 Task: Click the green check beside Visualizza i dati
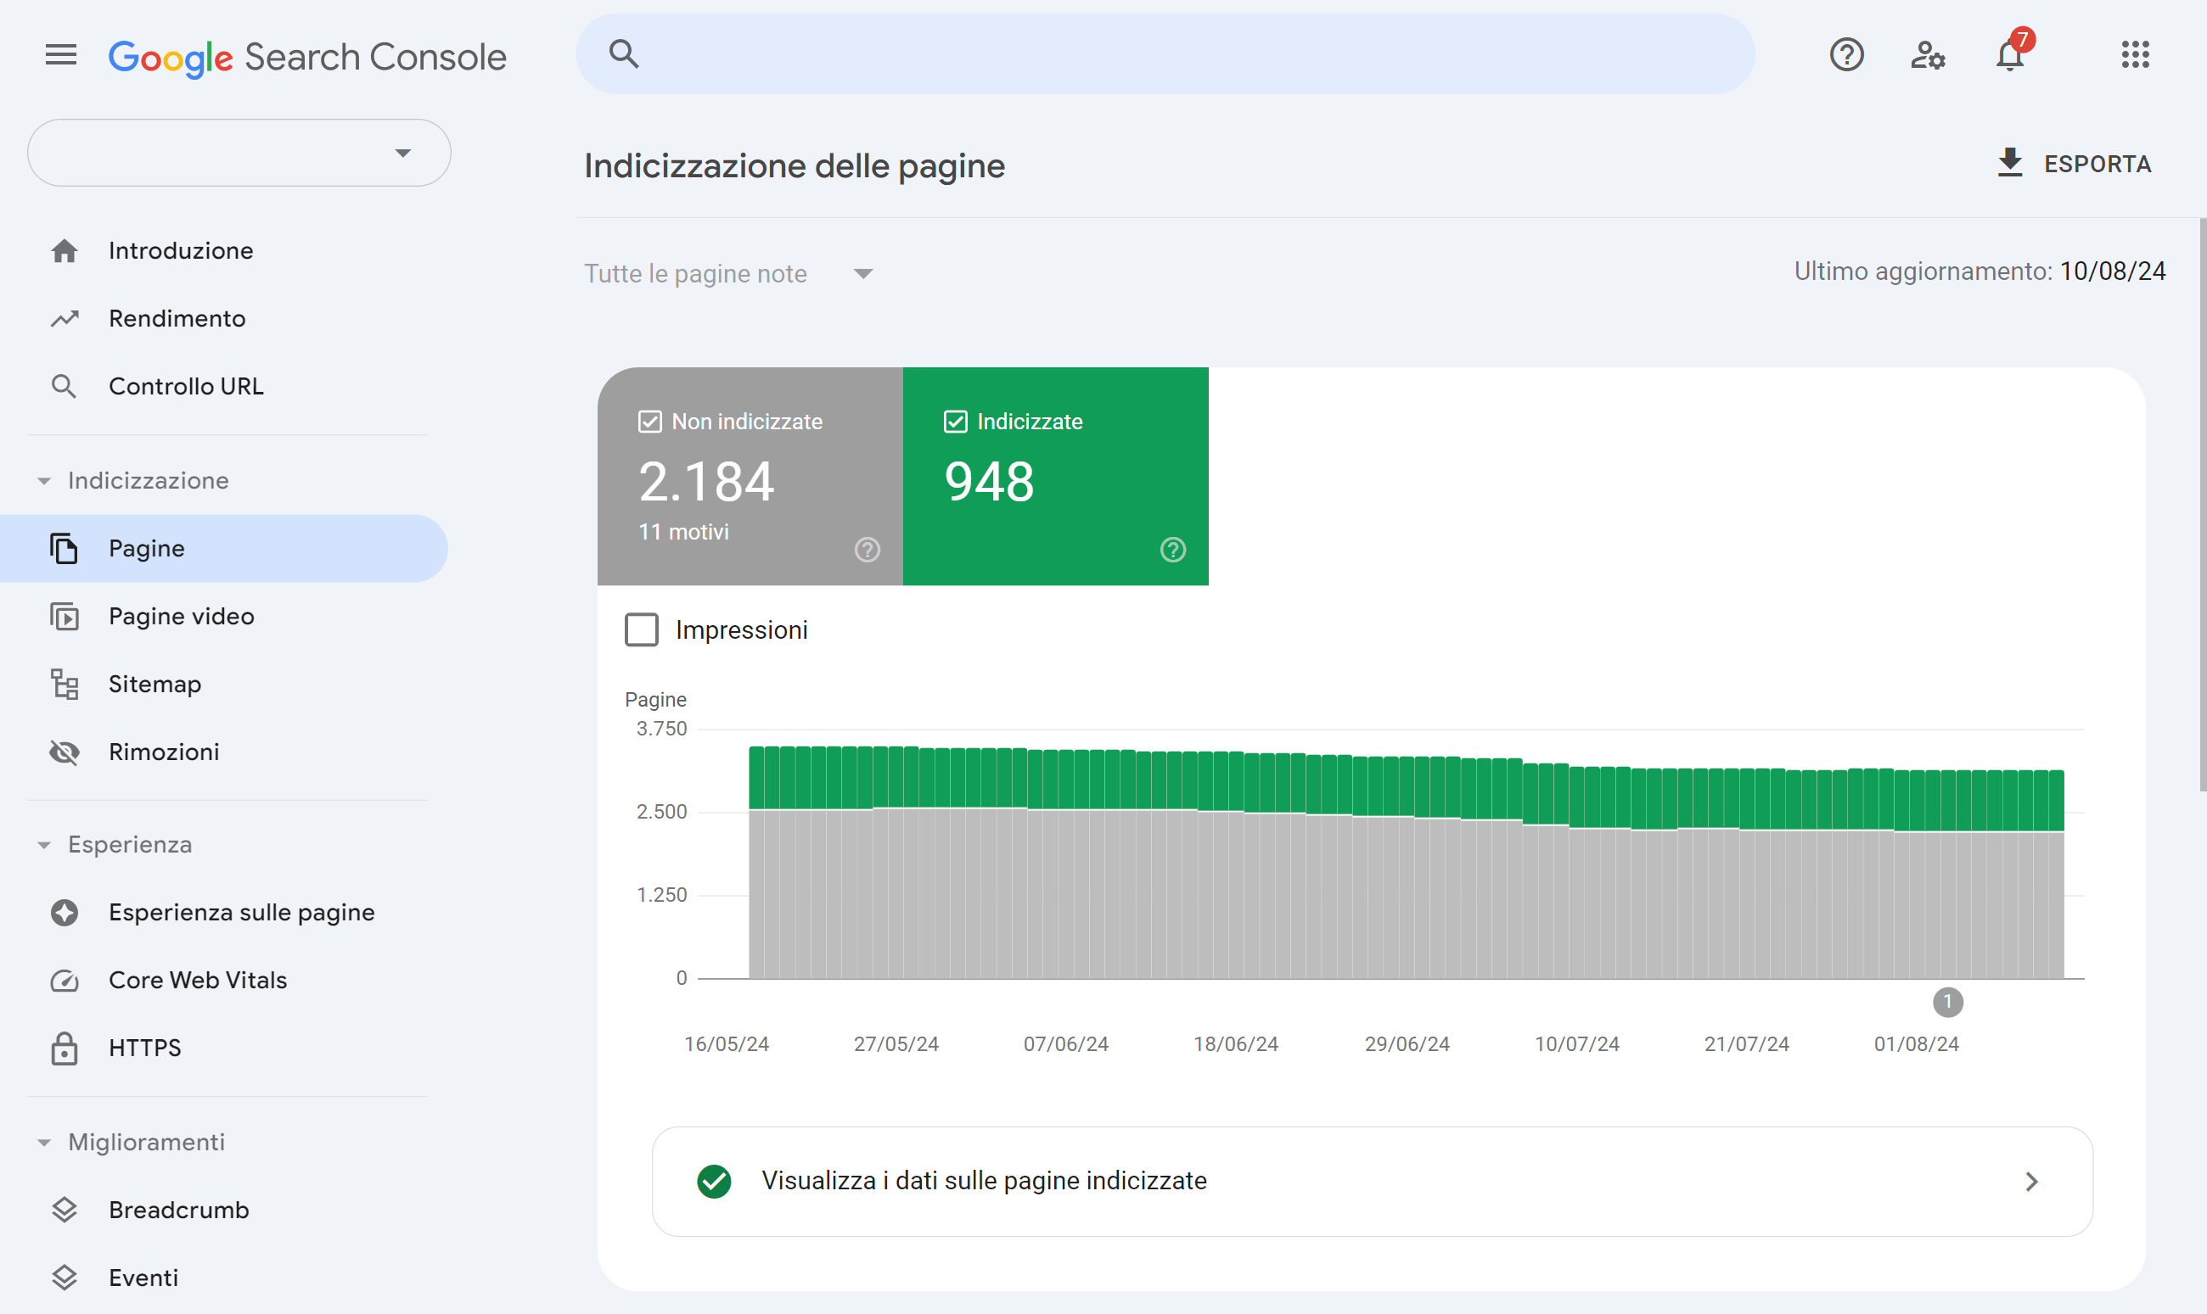(713, 1181)
